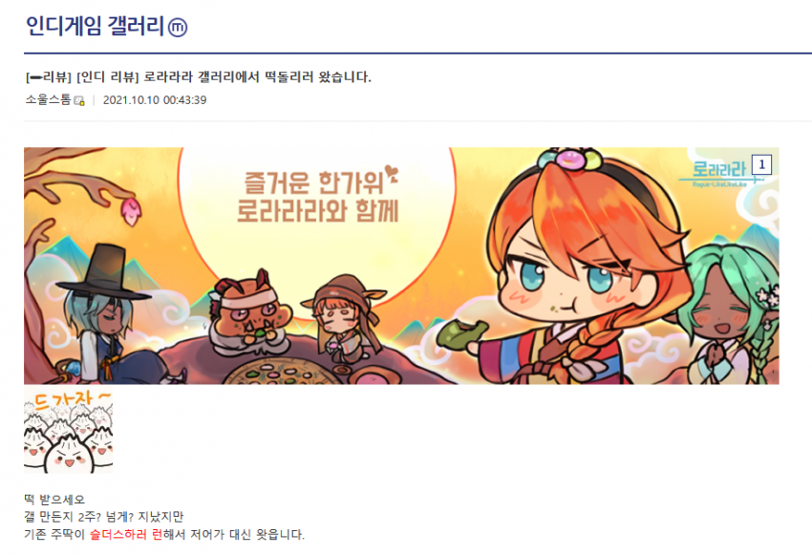
Task: Open the 인디게임 갤러리 gallery title link
Action: 95,26
